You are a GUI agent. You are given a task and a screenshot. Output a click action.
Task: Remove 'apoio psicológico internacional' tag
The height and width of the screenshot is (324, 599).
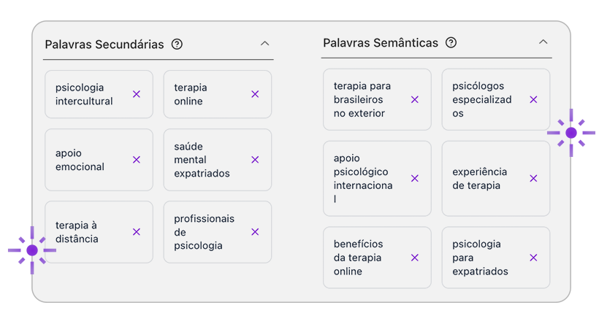point(415,178)
